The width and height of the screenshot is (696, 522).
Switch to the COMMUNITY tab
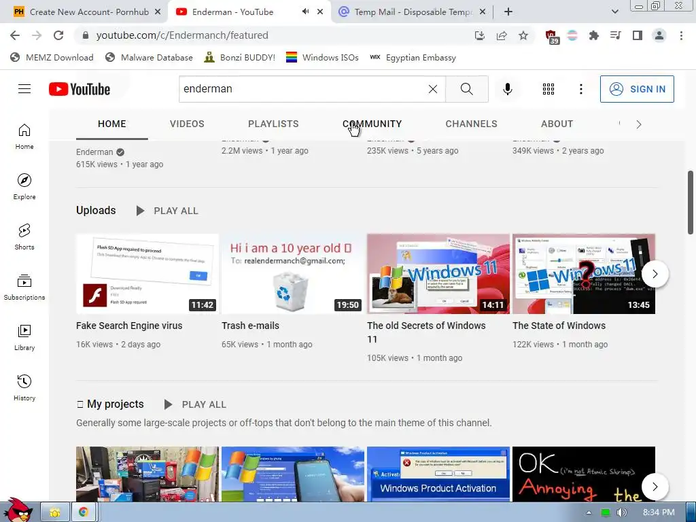(372, 124)
